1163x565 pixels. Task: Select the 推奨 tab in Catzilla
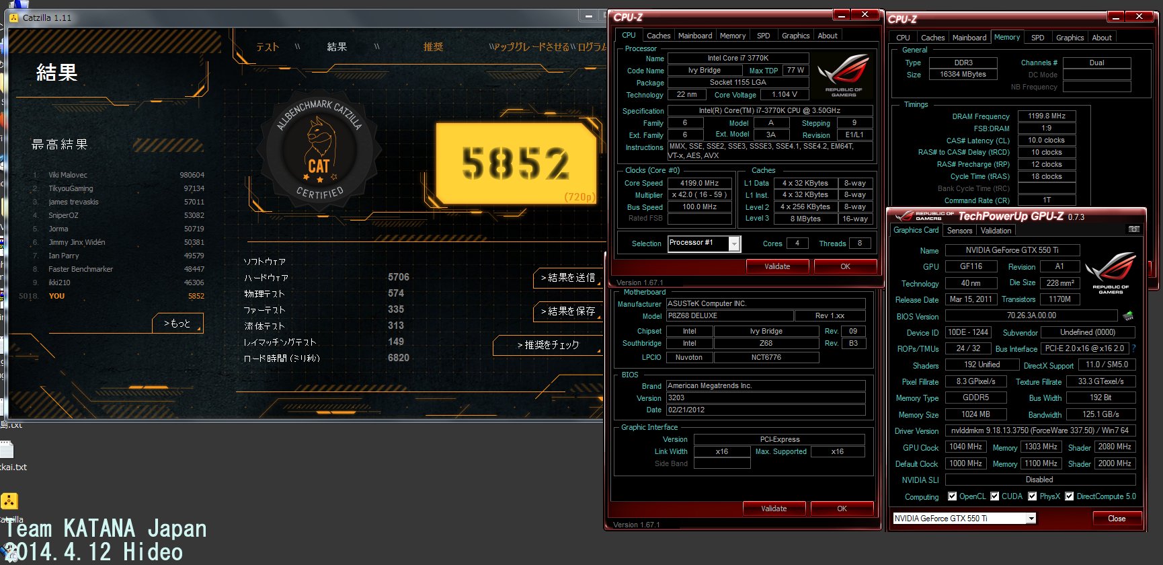[x=433, y=47]
